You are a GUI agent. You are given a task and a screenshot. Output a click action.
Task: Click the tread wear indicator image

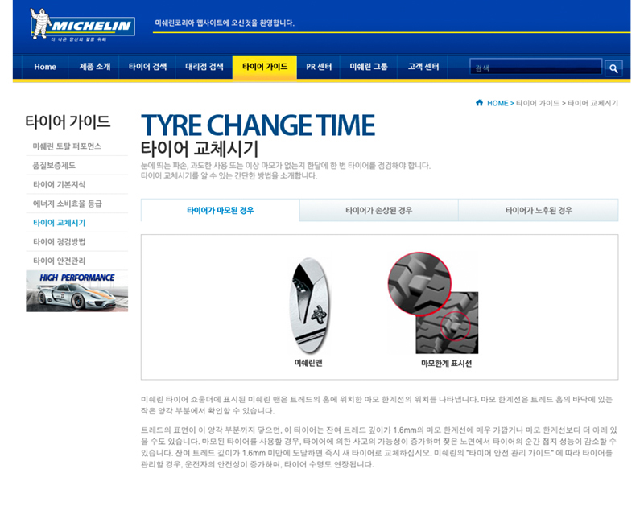433,302
